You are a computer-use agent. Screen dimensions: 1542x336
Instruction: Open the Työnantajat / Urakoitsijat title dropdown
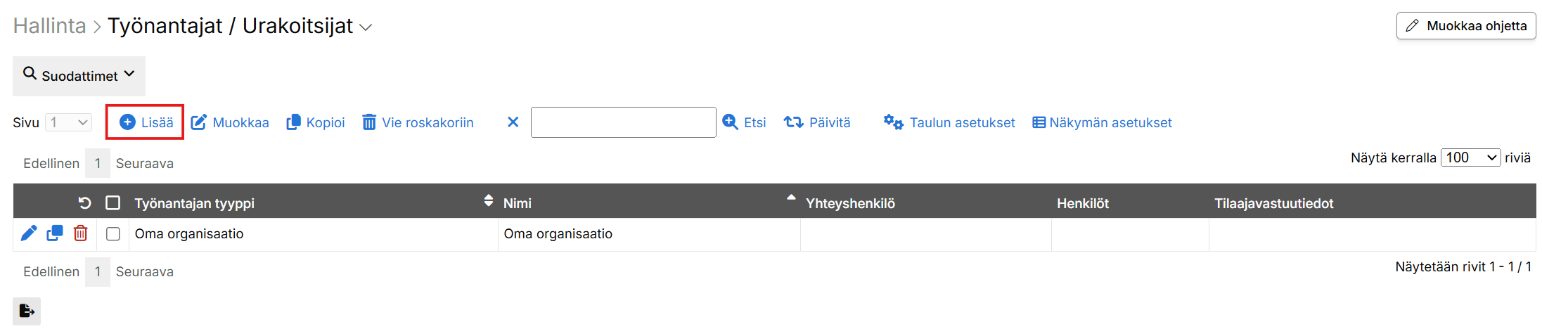(366, 27)
